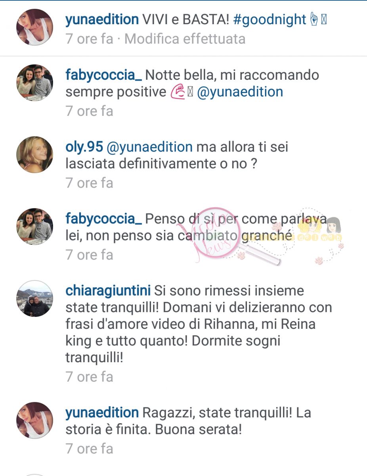Open the chiaragiuntini profile picture
The image size is (367, 476).
[x=34, y=298]
